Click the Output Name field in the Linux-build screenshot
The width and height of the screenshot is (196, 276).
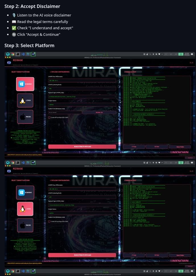(82, 213)
